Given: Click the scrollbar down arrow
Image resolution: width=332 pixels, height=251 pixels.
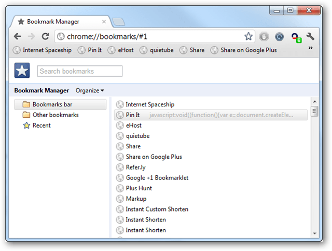Looking at the screenshot, I should [315, 234].
